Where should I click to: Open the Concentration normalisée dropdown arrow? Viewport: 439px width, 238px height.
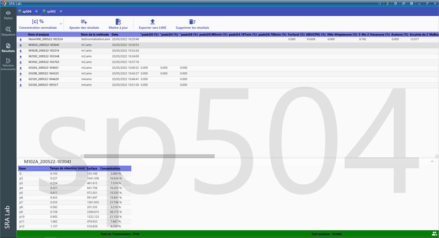[x=61, y=24]
